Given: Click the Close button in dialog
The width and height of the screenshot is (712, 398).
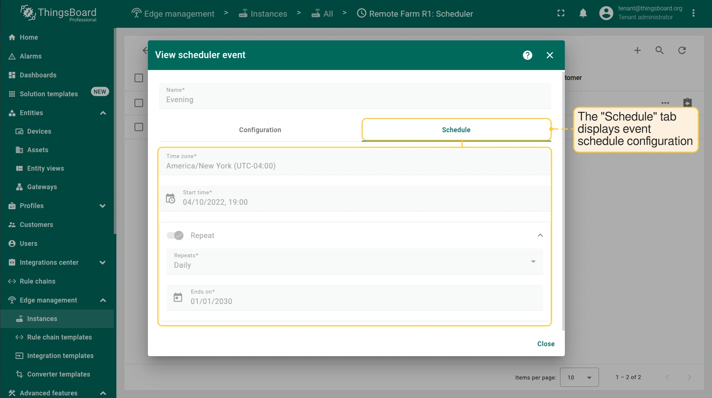Looking at the screenshot, I should click(546, 344).
